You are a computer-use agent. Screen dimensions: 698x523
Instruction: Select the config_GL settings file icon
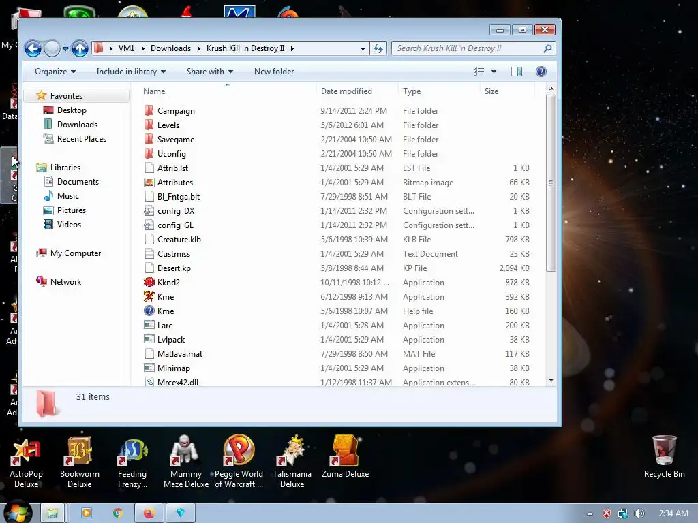[x=149, y=225]
